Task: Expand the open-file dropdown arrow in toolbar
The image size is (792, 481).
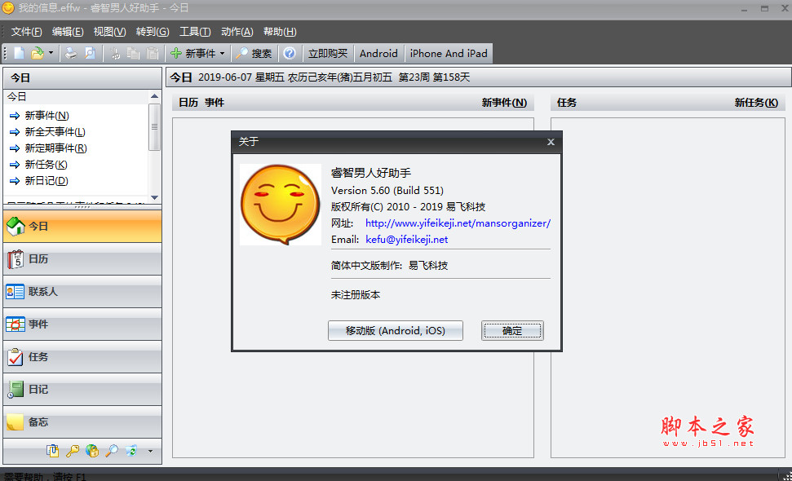Action: point(51,53)
